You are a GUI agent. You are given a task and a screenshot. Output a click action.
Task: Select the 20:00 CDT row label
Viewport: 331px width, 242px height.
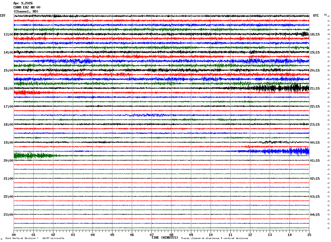(8, 161)
